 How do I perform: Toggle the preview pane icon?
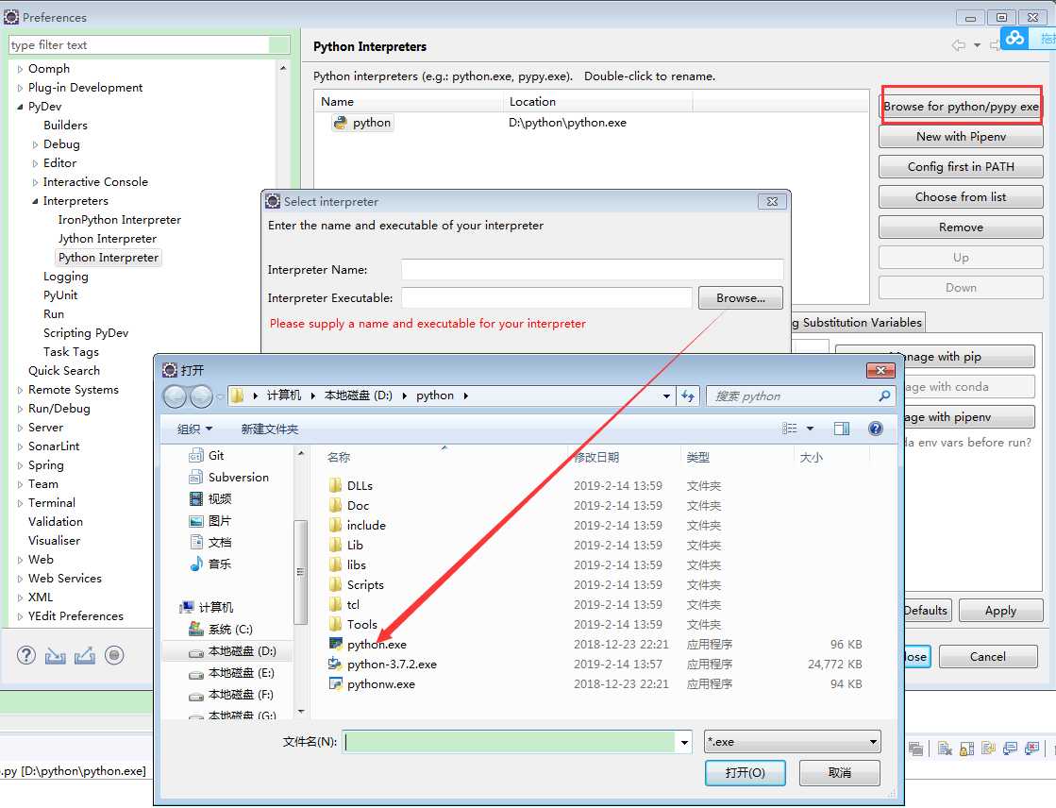click(841, 429)
